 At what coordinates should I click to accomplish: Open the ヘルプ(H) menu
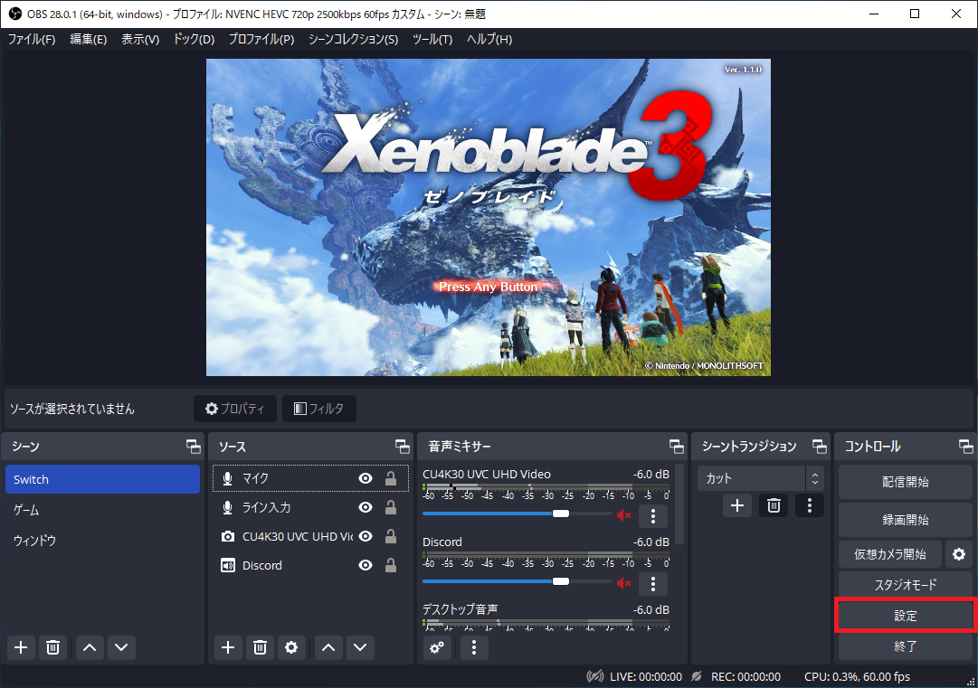click(x=489, y=39)
